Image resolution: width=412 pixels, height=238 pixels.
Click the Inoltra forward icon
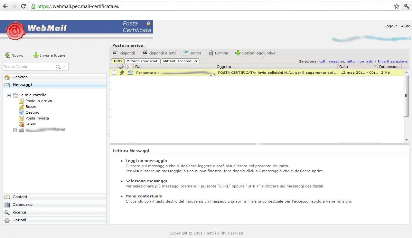coord(185,53)
